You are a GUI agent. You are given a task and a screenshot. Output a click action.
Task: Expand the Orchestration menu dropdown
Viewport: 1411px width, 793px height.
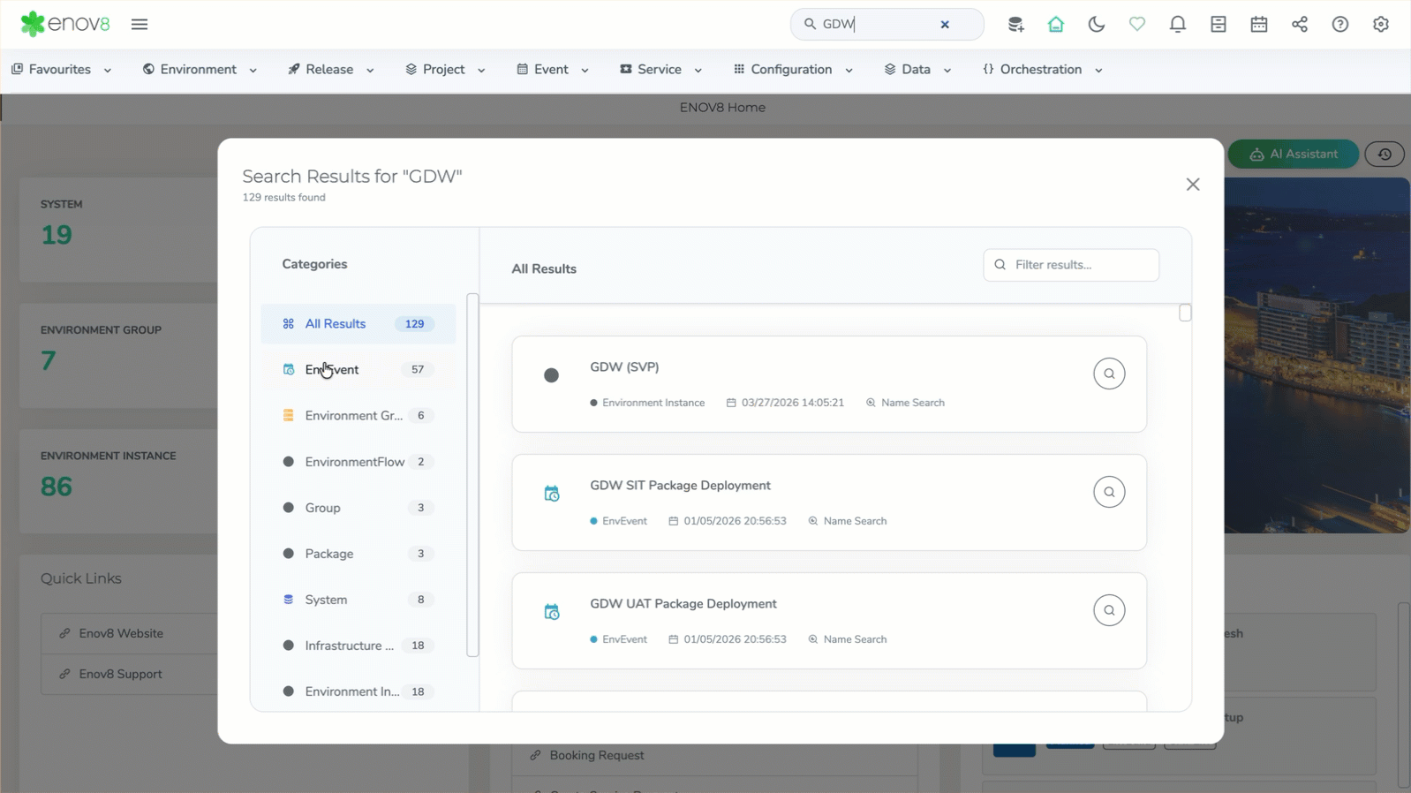coord(1042,70)
